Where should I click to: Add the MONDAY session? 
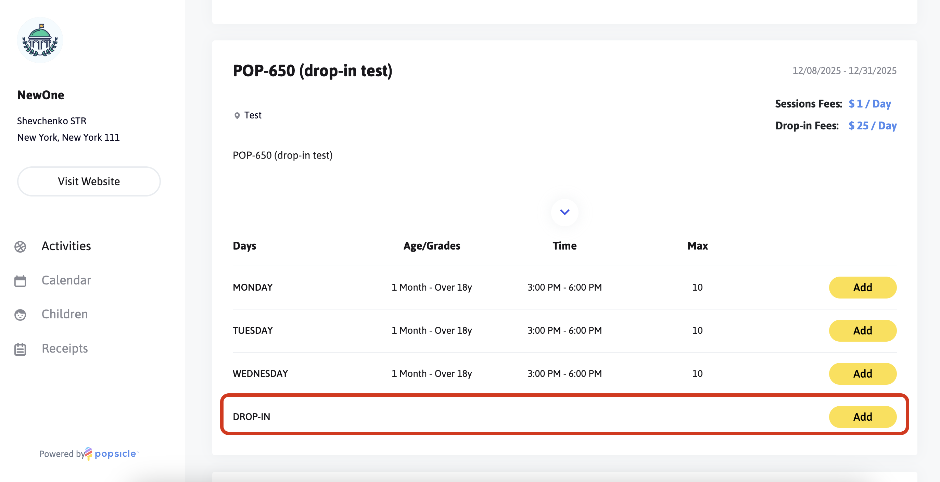(862, 287)
